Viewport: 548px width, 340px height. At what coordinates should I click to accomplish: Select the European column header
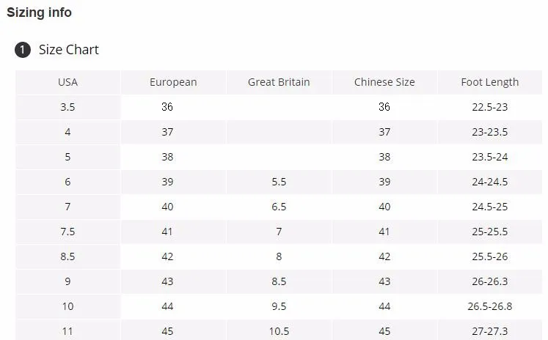173,82
